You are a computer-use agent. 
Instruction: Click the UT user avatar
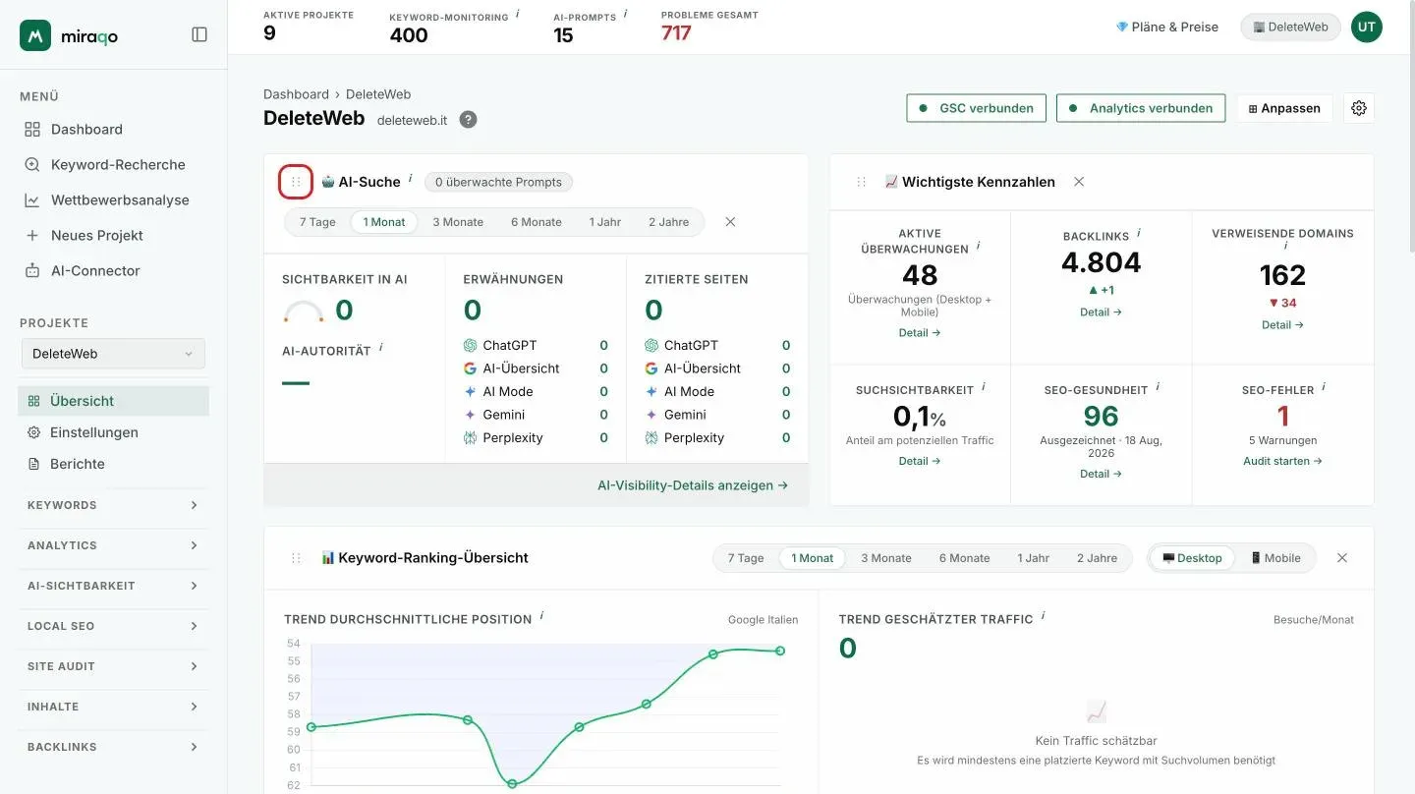click(x=1367, y=27)
